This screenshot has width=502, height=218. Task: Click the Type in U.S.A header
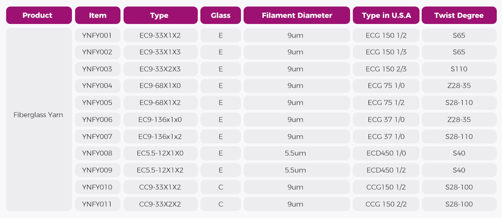pos(386,15)
